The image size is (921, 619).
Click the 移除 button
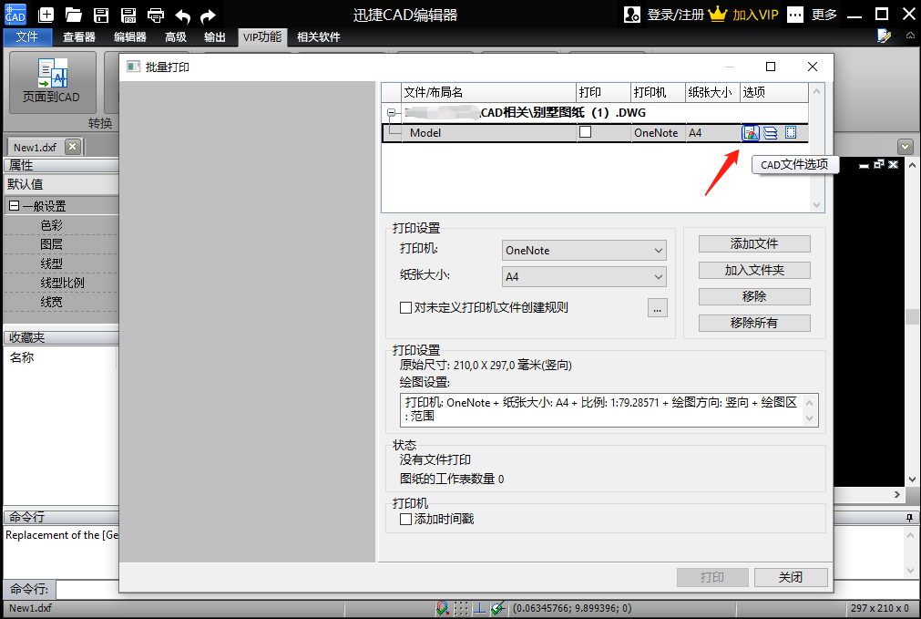tap(754, 296)
